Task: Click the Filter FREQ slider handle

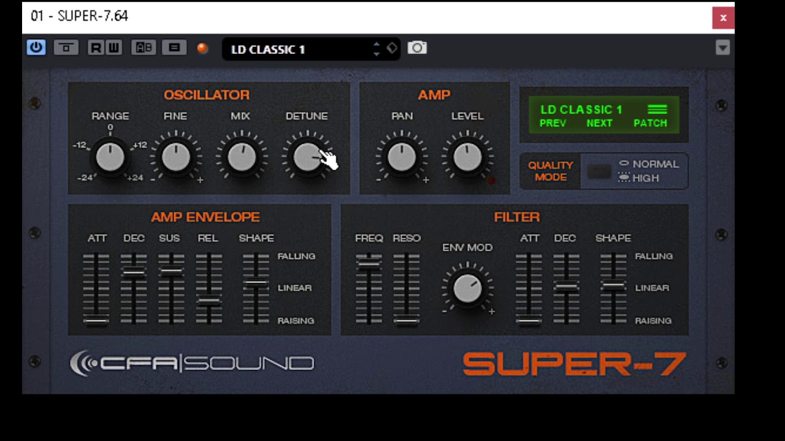Action: (369, 265)
